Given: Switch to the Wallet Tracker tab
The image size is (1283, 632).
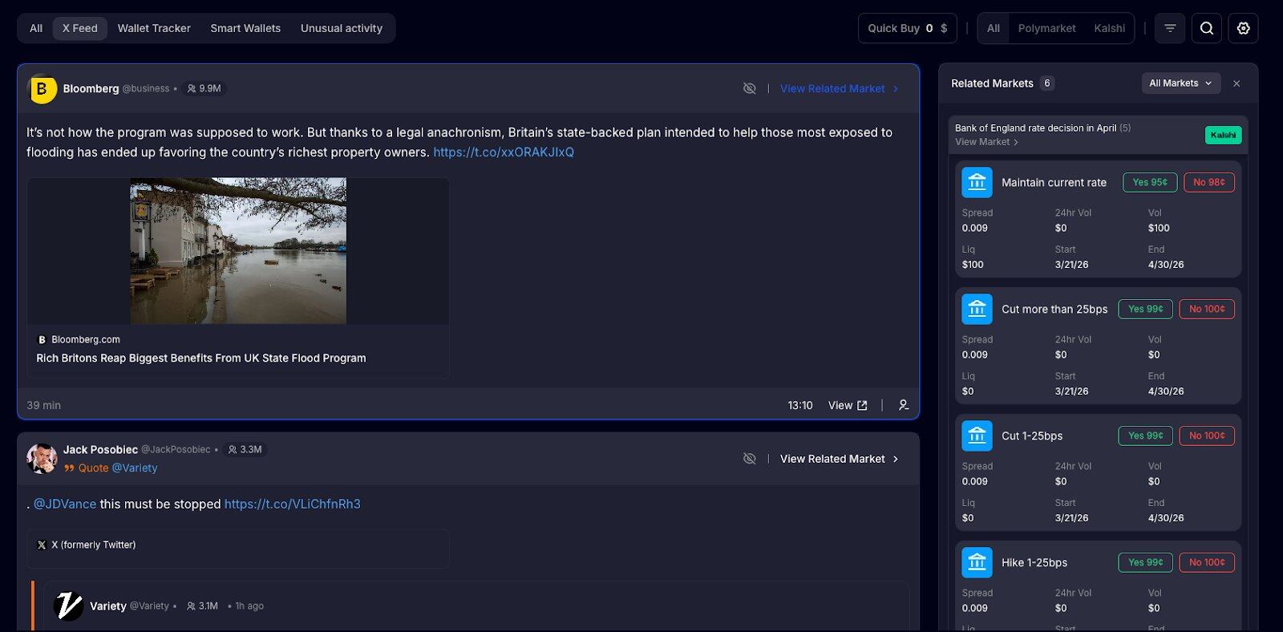Looking at the screenshot, I should pyautogui.click(x=154, y=28).
